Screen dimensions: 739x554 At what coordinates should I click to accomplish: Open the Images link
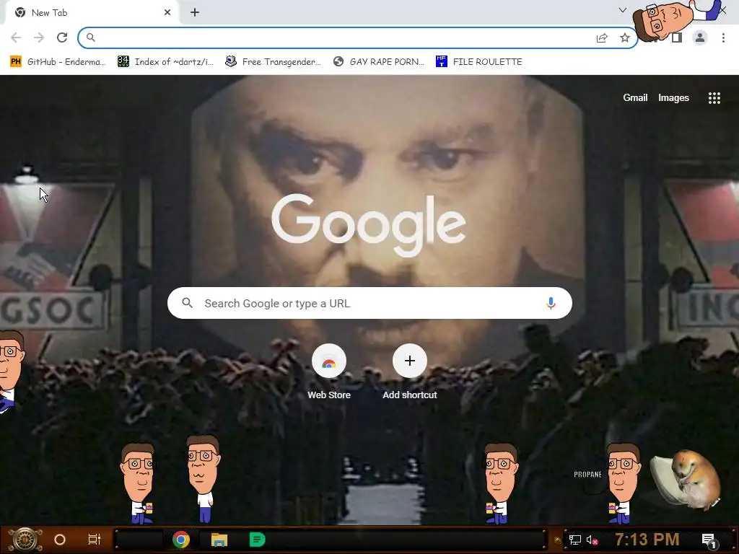coord(673,97)
